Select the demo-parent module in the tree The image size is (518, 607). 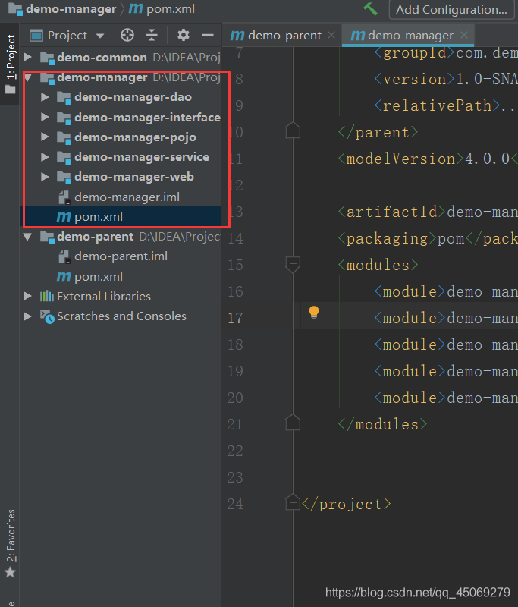pyautogui.click(x=95, y=237)
